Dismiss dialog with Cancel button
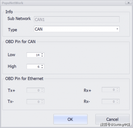133x128 pixels. [x=112, y=119]
